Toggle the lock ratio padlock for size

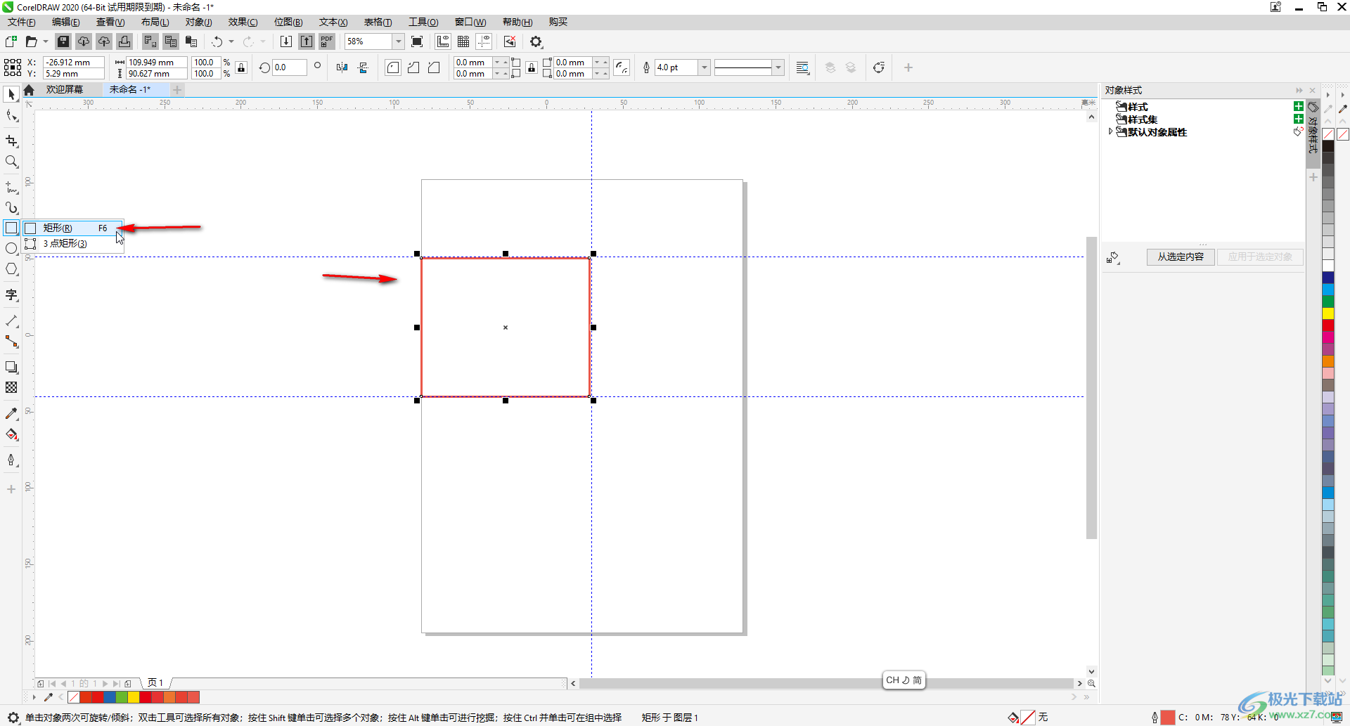[241, 67]
